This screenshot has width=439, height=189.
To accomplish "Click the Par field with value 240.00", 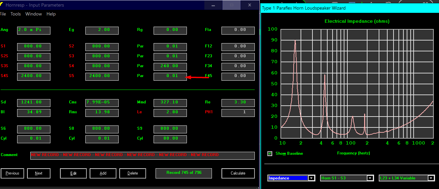I will (170, 67).
